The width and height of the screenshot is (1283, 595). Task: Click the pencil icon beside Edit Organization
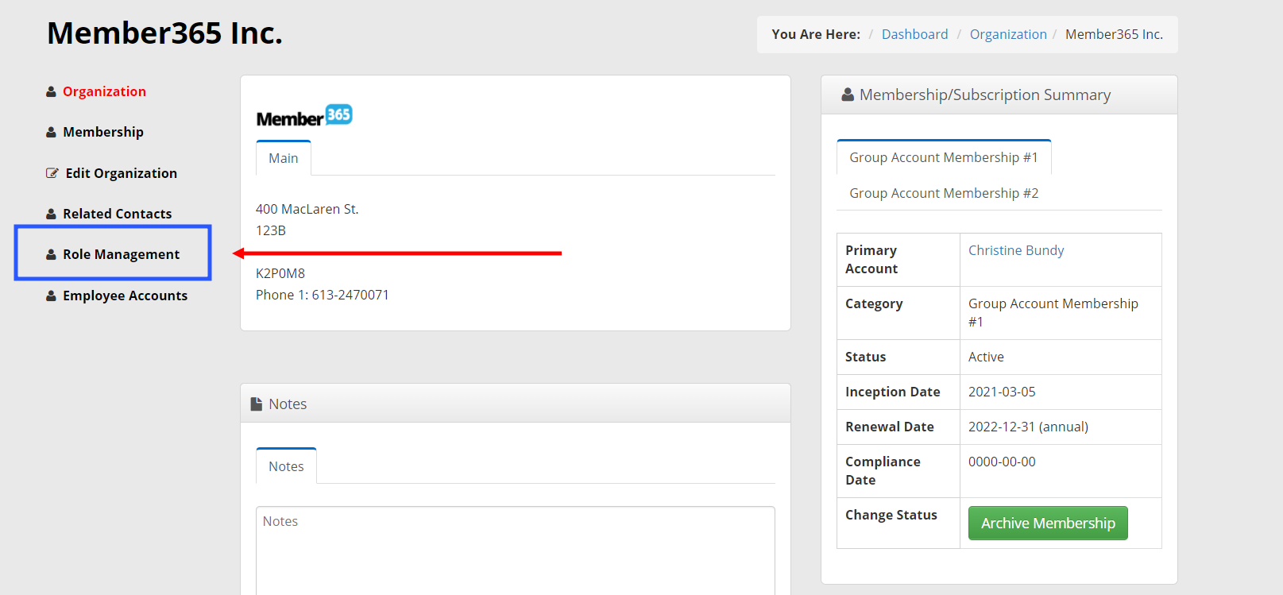[52, 173]
